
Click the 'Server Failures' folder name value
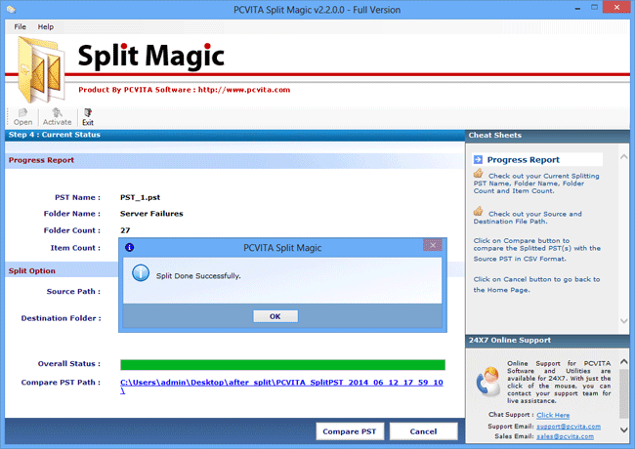(x=151, y=214)
